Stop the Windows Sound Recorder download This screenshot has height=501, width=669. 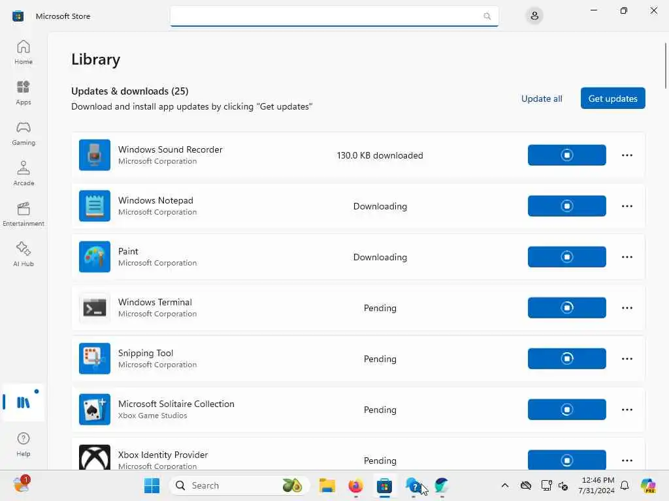(566, 155)
